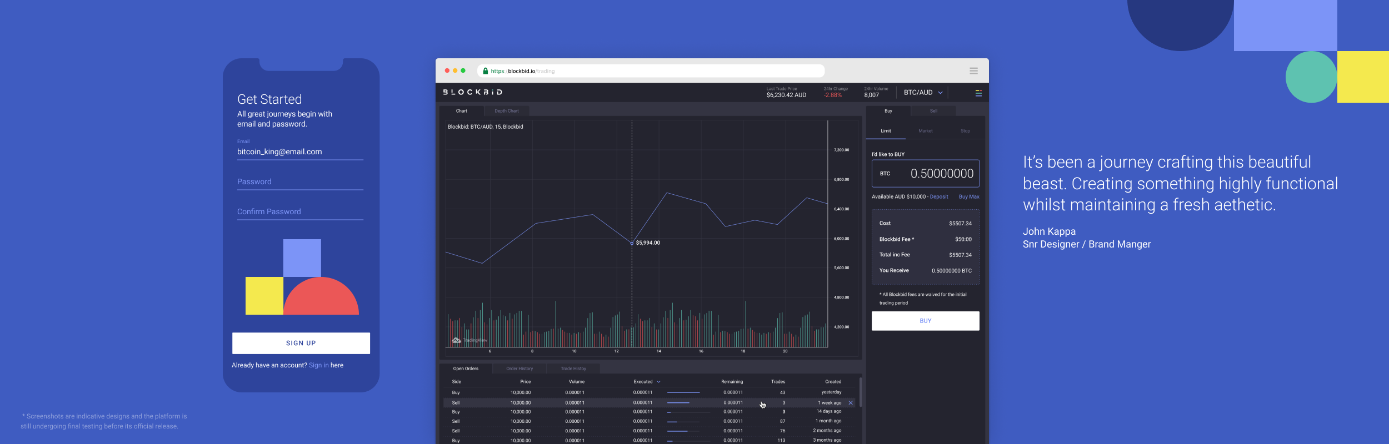Switch to the Chart tab
Screen dimensions: 1389x444
click(x=462, y=111)
